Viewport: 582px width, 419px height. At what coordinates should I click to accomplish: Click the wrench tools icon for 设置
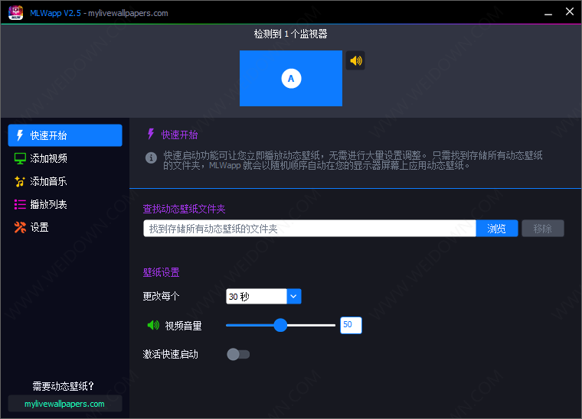tap(20, 227)
